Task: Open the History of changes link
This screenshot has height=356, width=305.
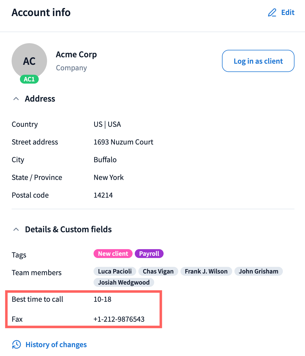Action: click(56, 345)
